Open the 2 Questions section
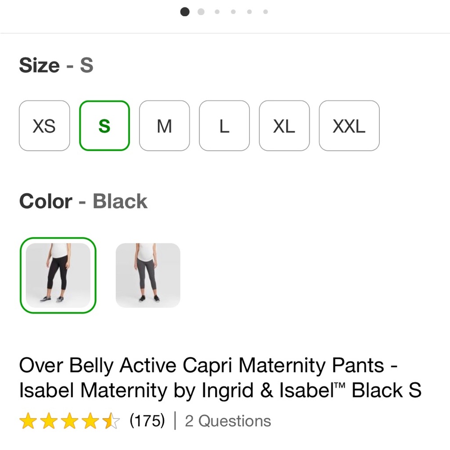Viewport: 450px width, 450px height. pos(227,421)
